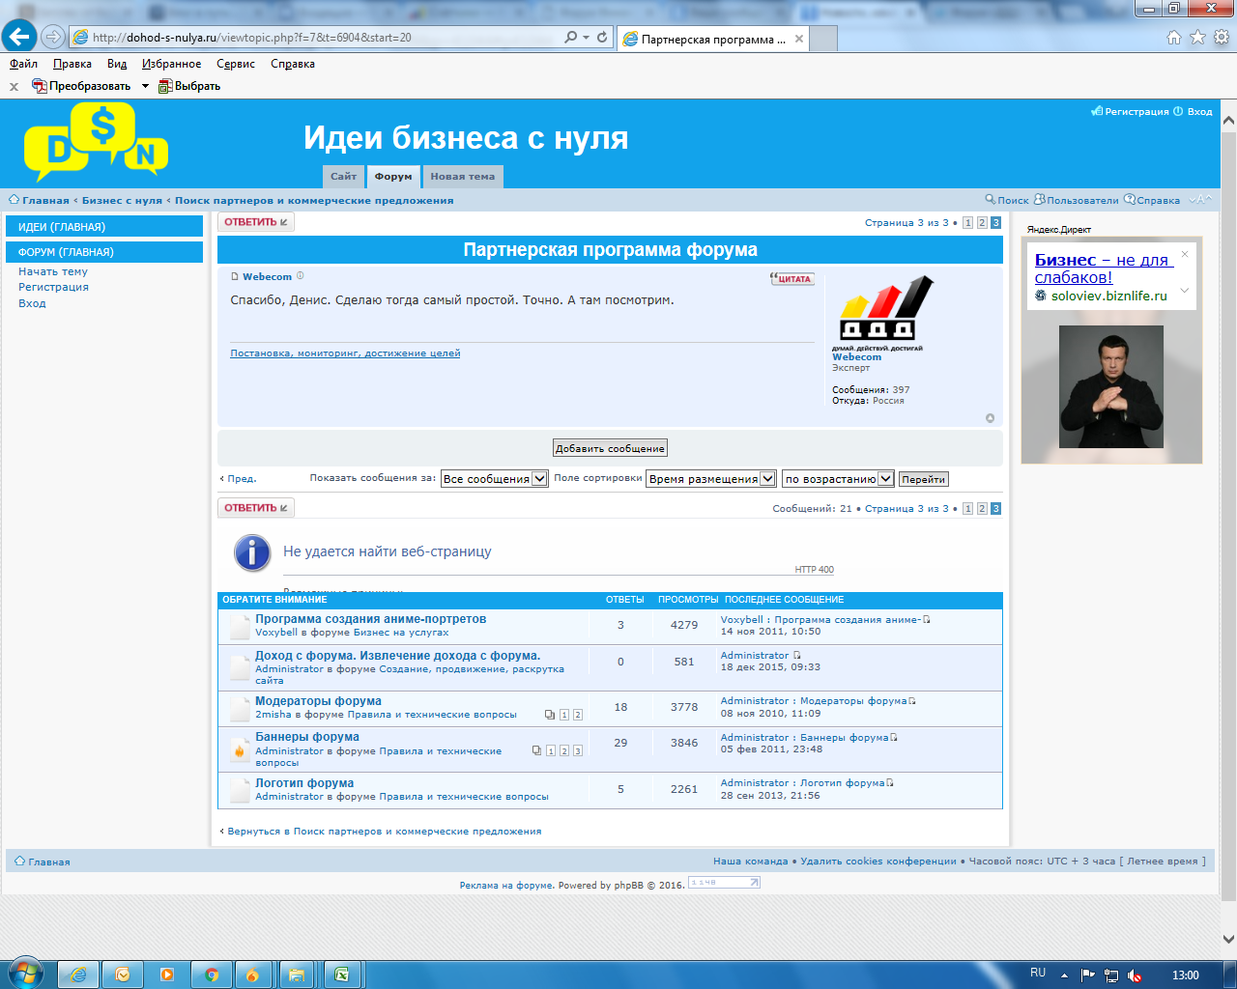Open browser Tools gear icon

click(x=1221, y=37)
